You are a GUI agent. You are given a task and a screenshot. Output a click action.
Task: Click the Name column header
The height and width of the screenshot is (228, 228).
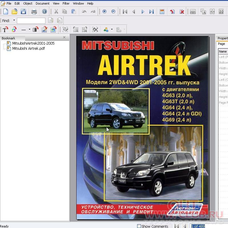pos(223,51)
